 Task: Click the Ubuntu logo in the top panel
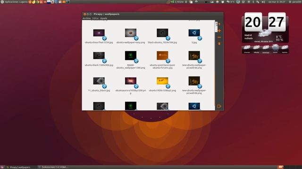point(2,2)
